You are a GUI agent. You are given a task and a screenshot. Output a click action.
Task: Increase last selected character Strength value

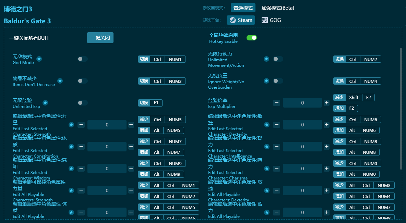tap(131, 125)
